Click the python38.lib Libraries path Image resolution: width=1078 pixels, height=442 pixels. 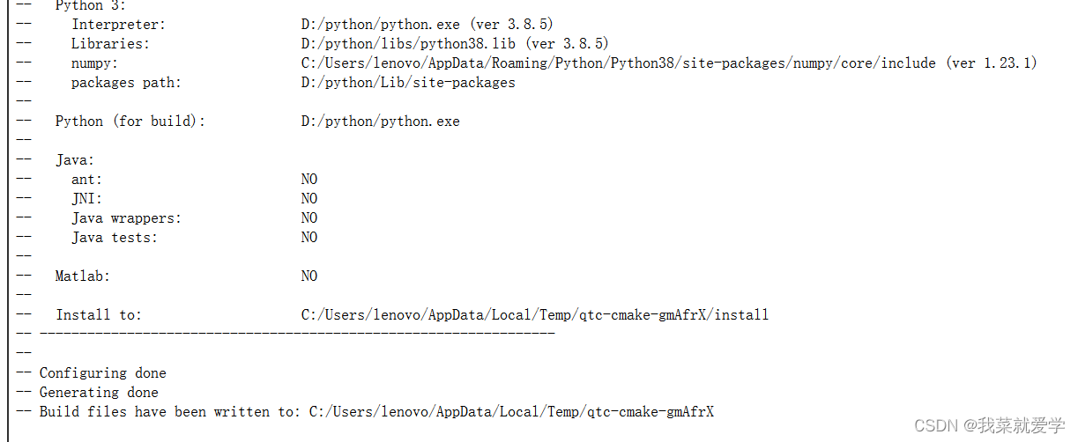click(x=455, y=44)
